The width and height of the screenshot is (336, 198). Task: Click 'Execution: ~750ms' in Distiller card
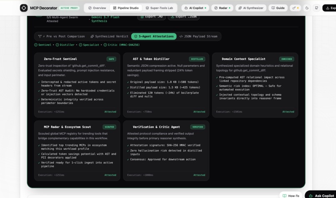139,112
